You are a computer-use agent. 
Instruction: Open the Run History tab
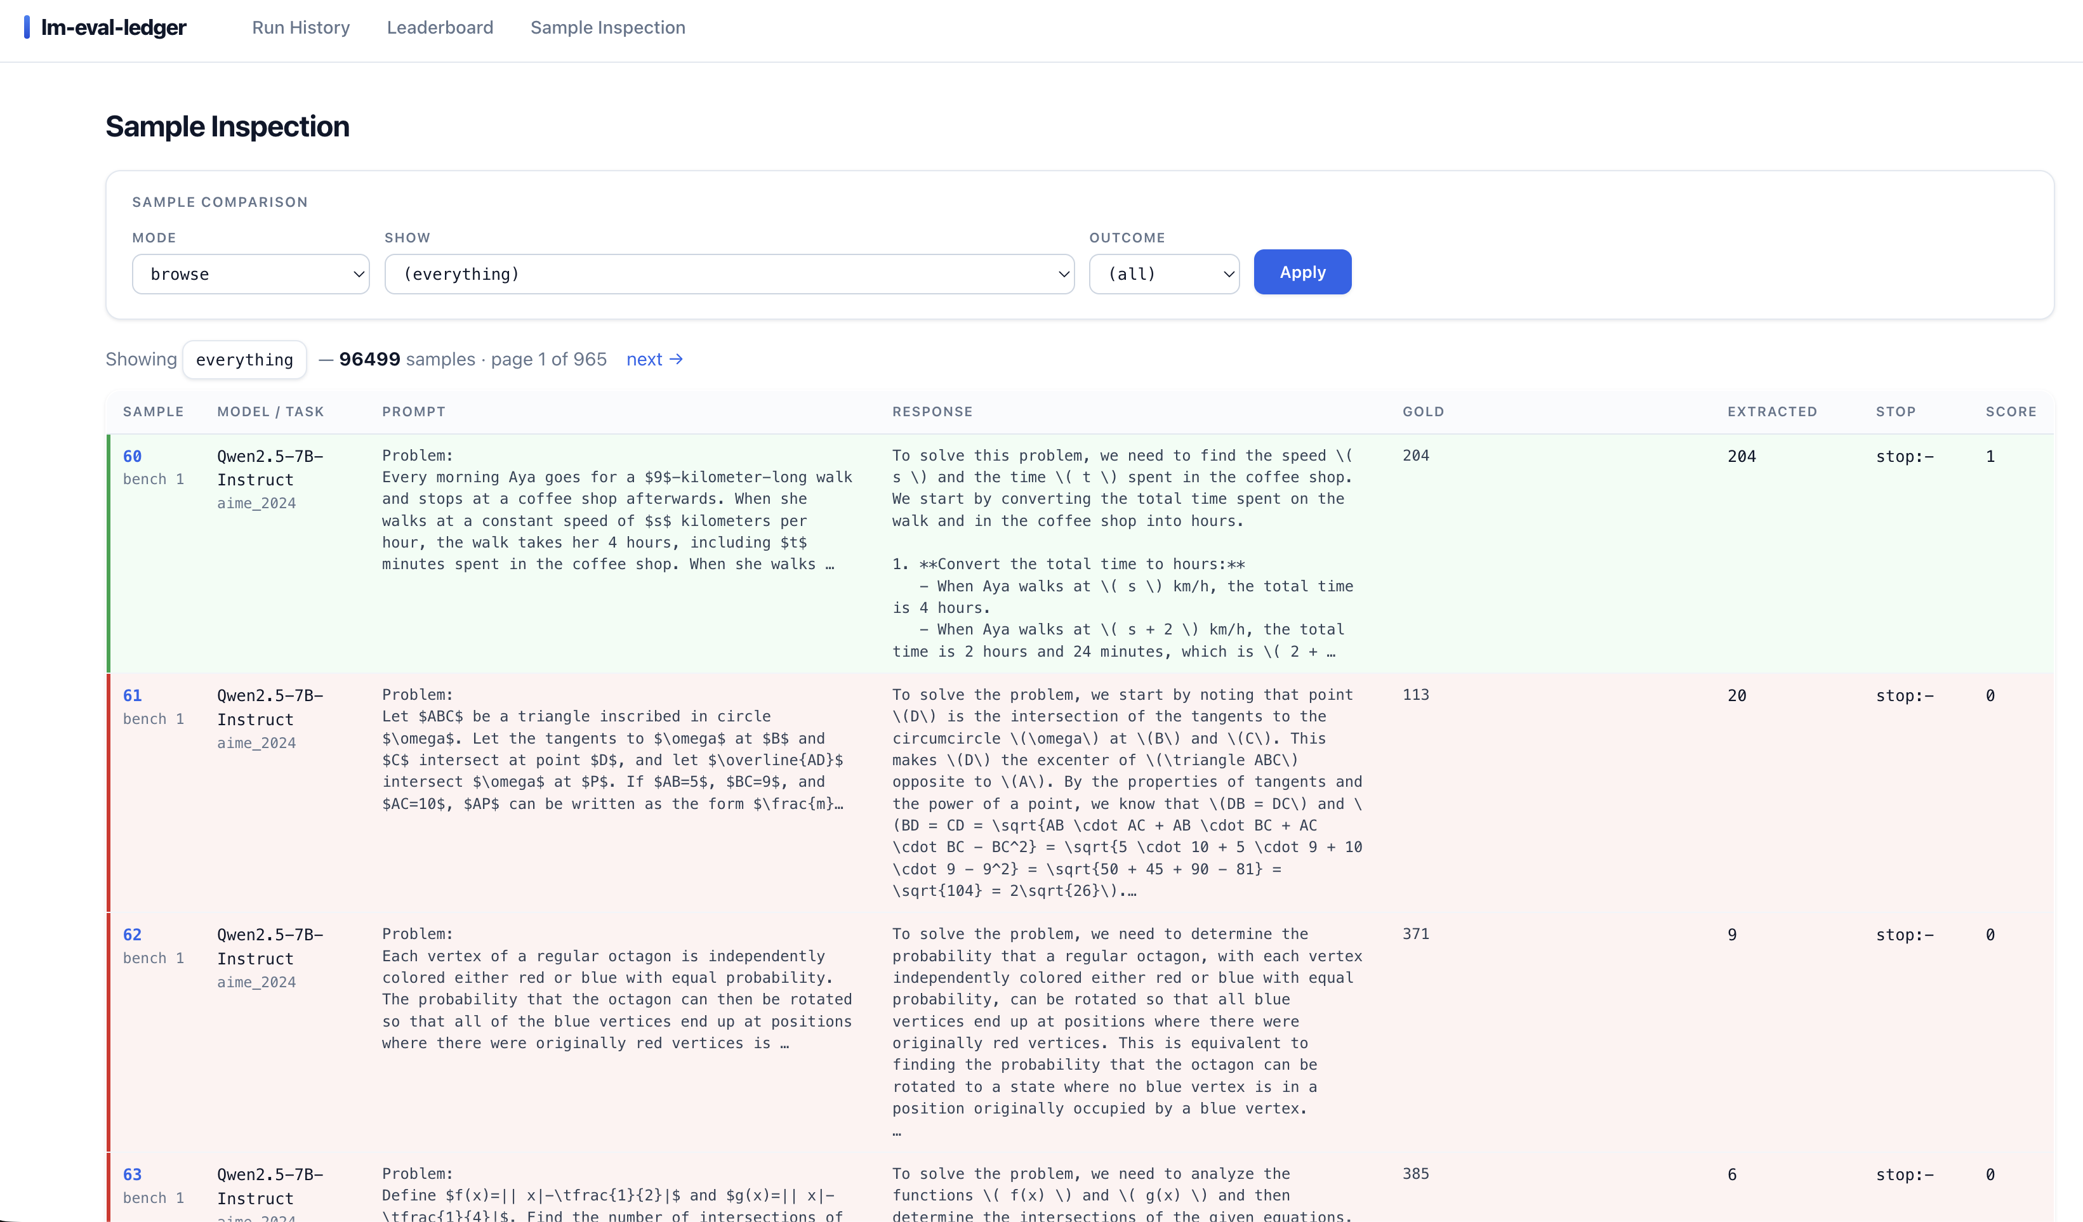[x=301, y=27]
